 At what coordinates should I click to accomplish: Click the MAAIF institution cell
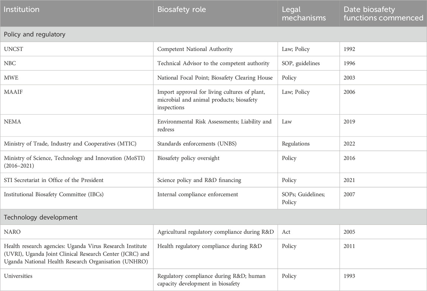(x=13, y=92)
